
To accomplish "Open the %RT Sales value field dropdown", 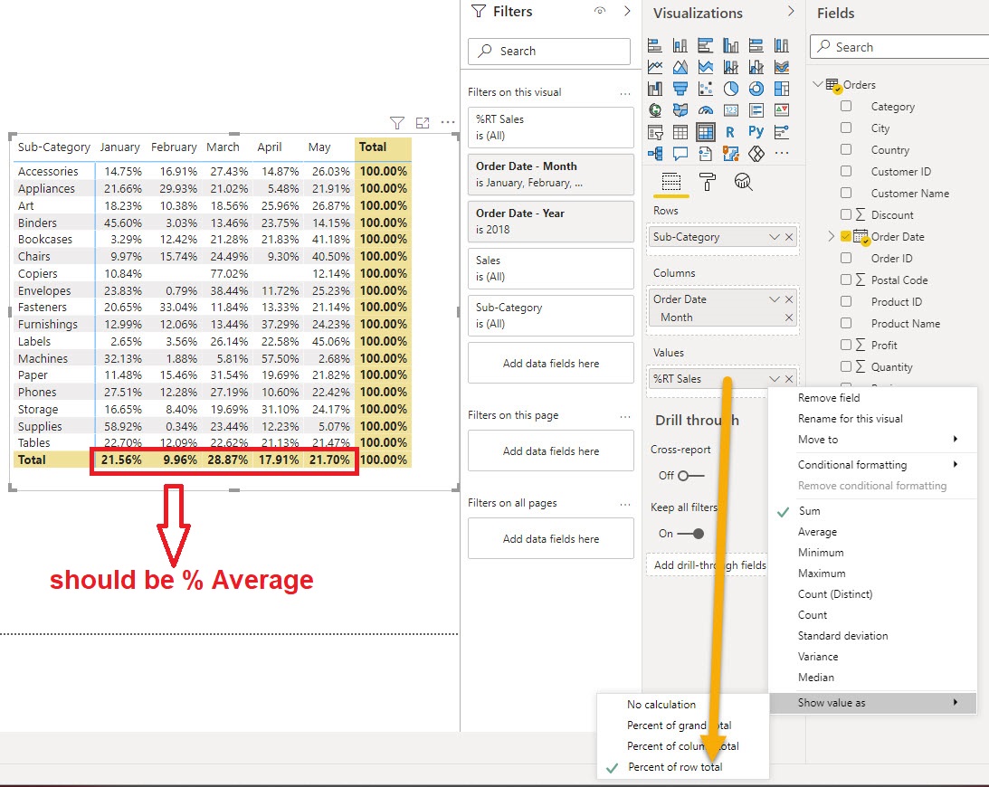I will pos(774,379).
